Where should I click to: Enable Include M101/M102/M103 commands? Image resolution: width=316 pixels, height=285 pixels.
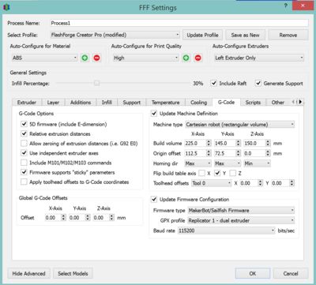tap(24, 163)
